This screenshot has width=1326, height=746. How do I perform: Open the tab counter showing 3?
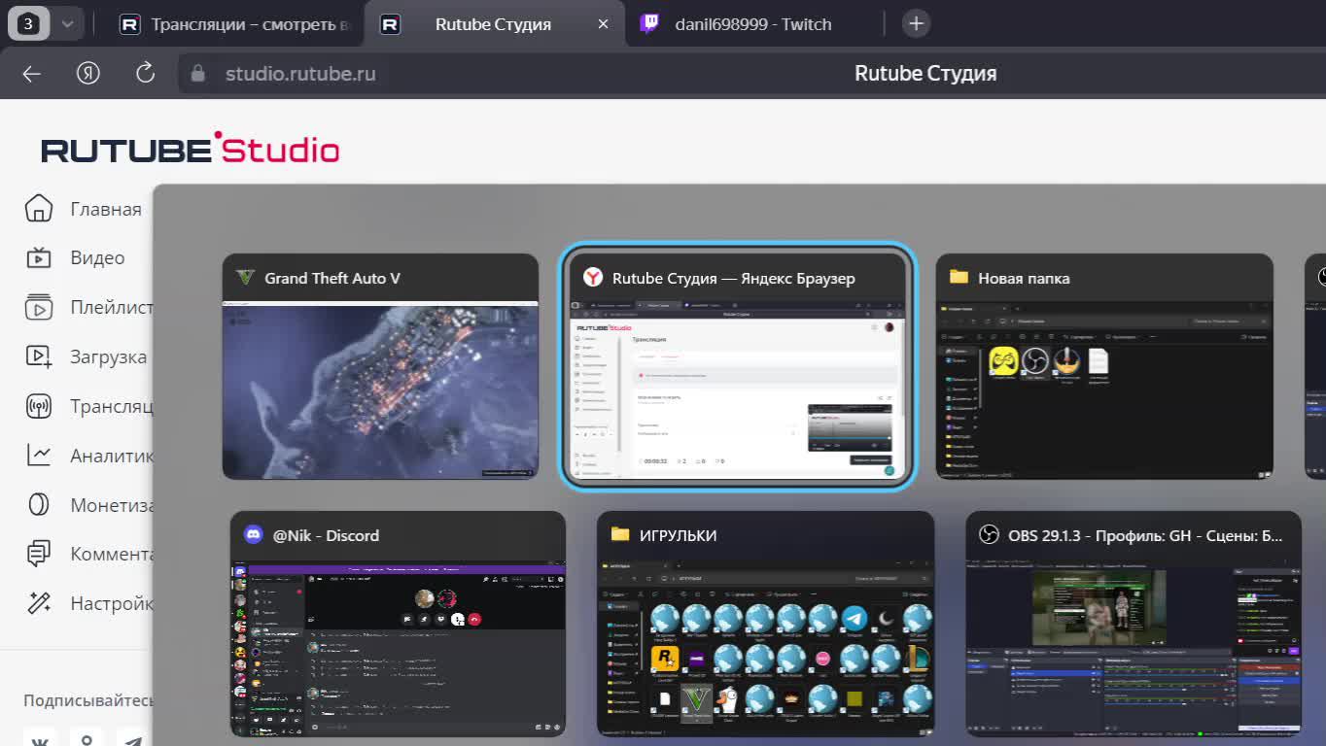[29, 24]
